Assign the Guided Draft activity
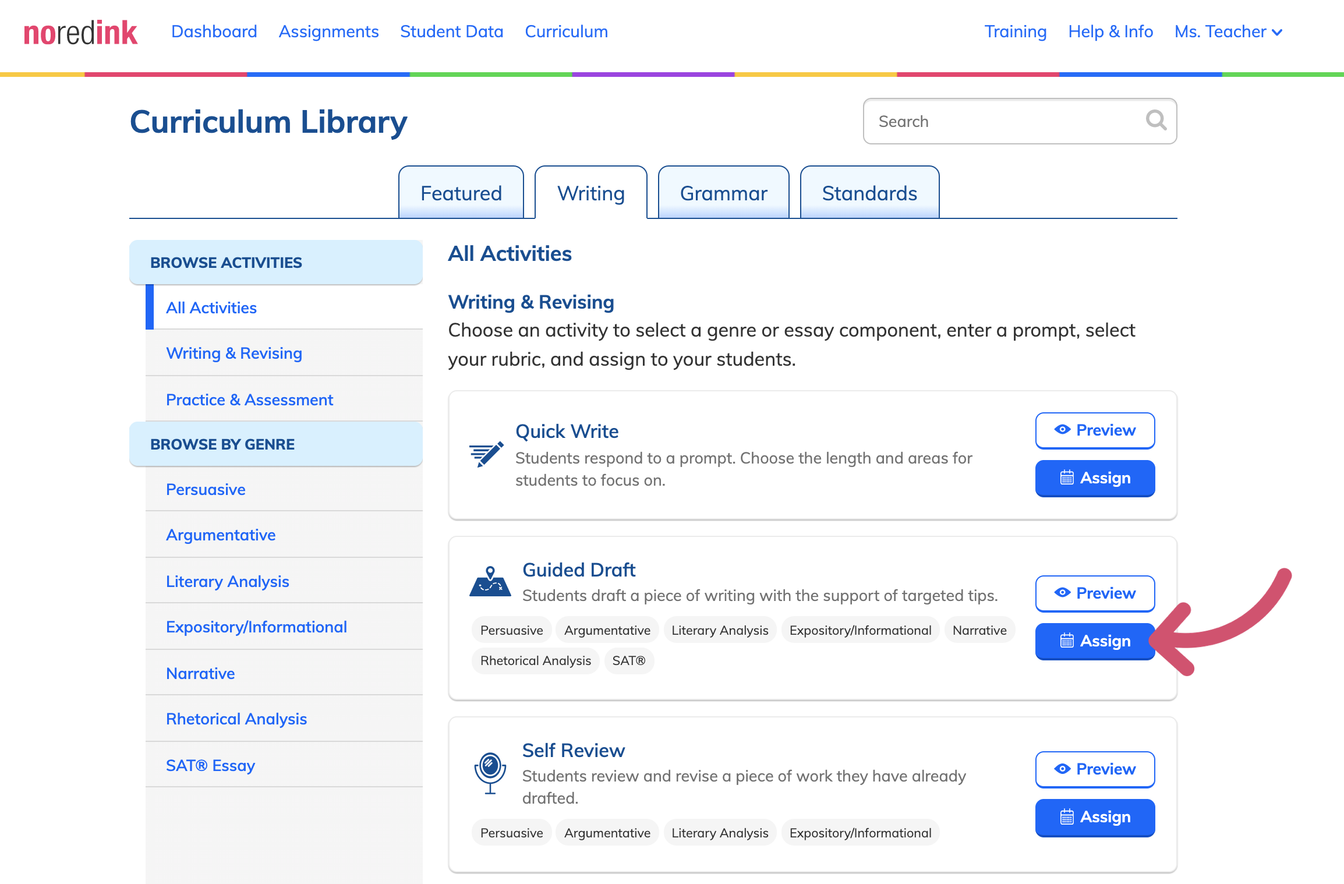1344x884 pixels. [1095, 641]
